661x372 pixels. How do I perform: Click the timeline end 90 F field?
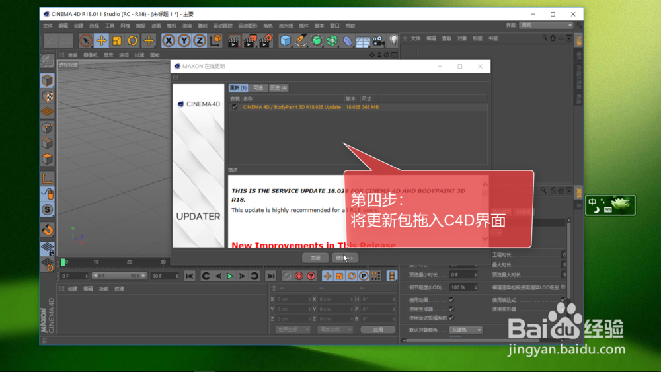click(165, 276)
